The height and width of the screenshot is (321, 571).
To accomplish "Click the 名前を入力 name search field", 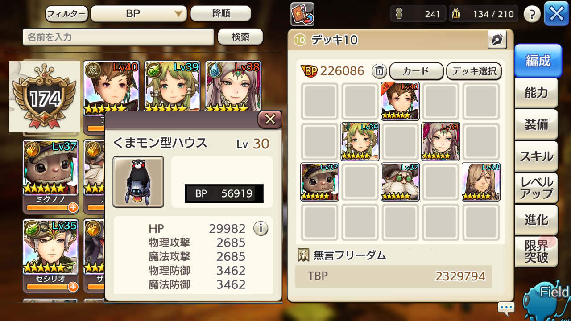I will (x=118, y=37).
